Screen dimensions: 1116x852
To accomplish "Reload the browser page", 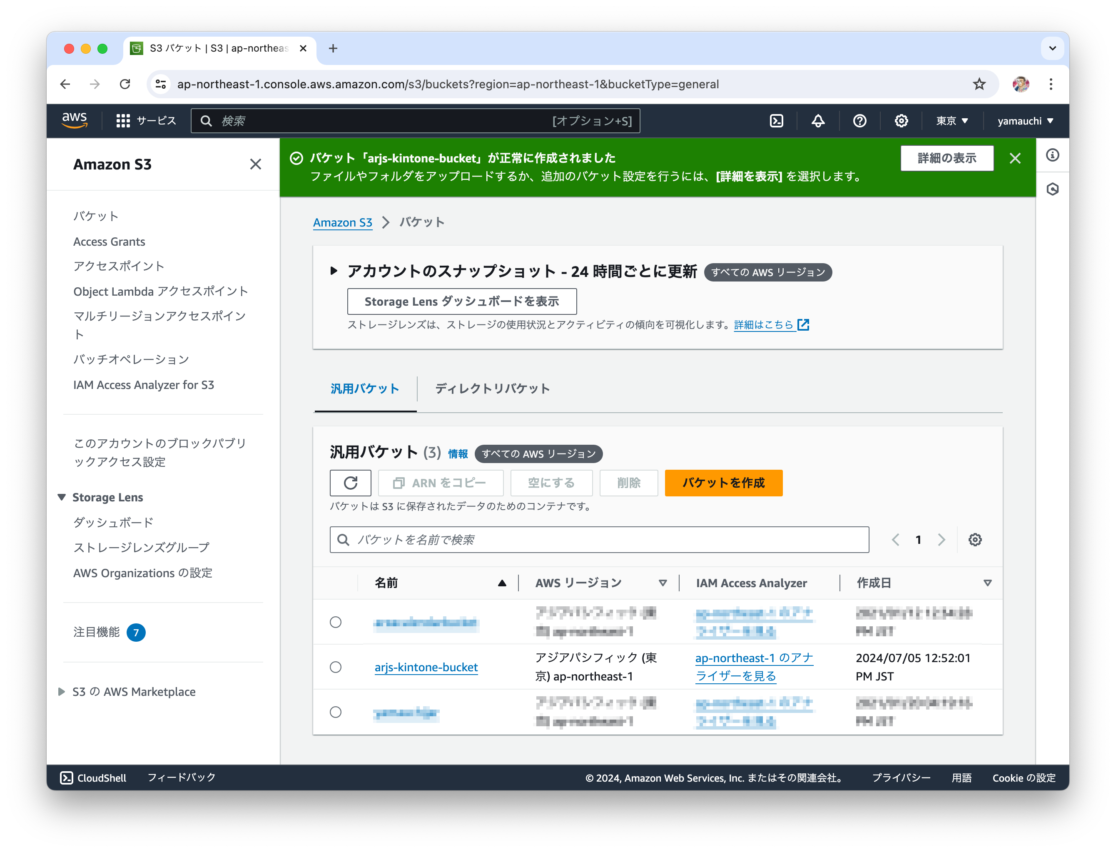I will [125, 84].
